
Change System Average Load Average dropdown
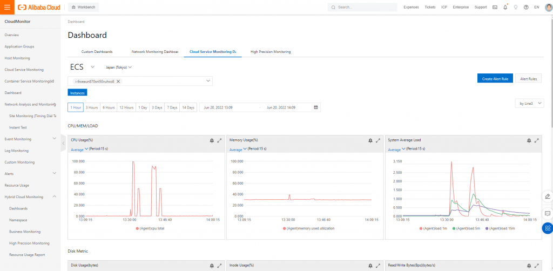click(x=397, y=150)
